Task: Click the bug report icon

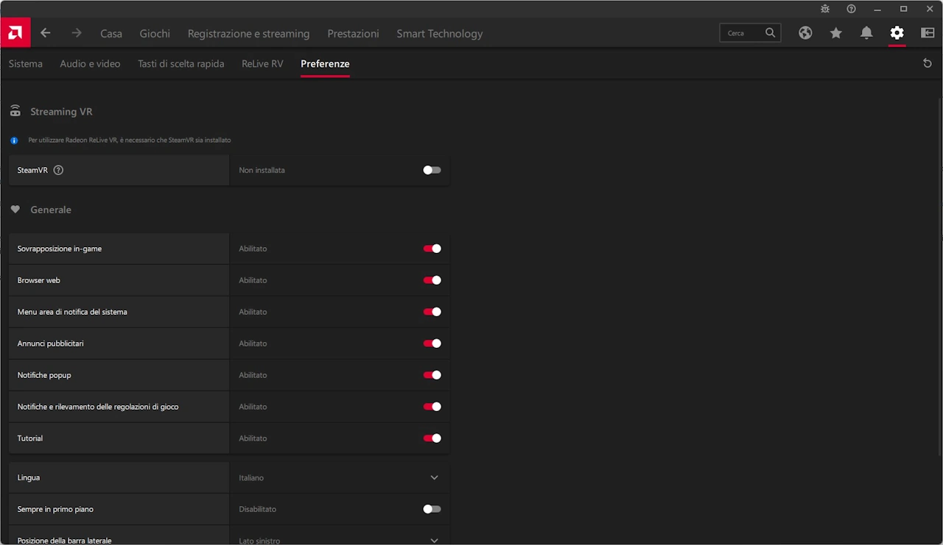Action: 825,9
